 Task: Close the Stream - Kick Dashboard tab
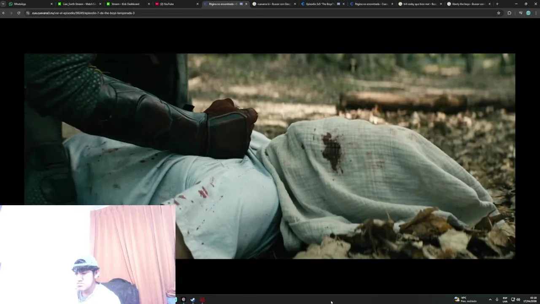148,4
